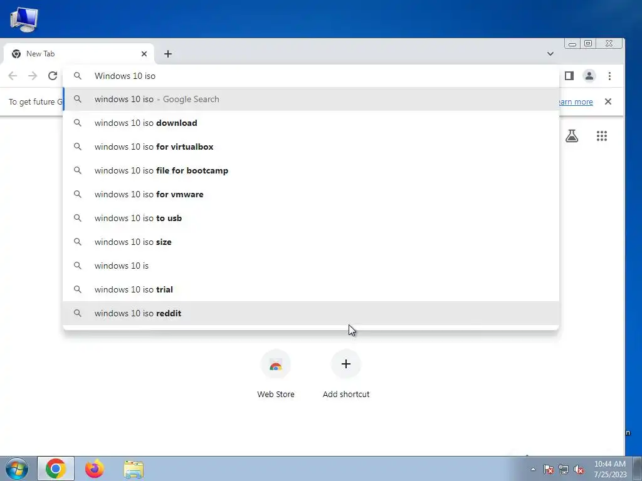Close the New Tab tab
The width and height of the screenshot is (642, 481).
(x=144, y=54)
